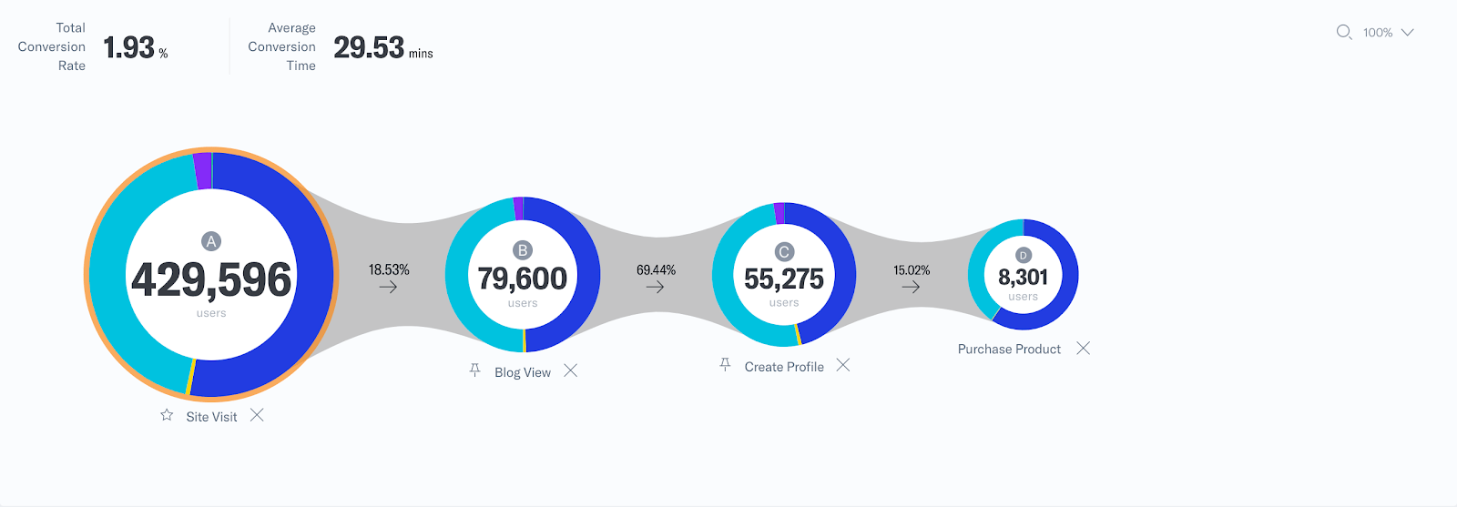The image size is (1457, 507).
Task: Click the 15.02% conversion arrow
Action: tap(911, 287)
